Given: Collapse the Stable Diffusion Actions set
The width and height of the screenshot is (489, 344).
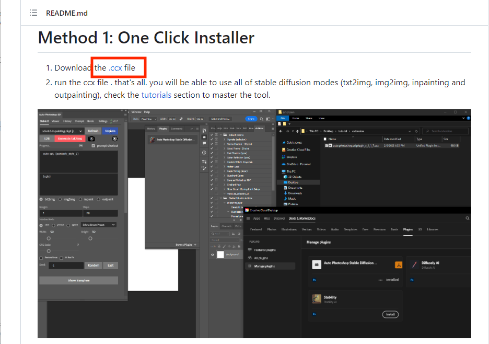Looking at the screenshot, I should click(x=221, y=198).
